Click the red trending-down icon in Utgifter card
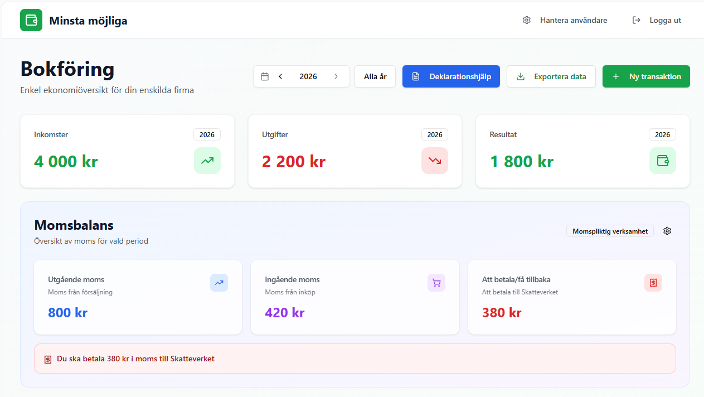The width and height of the screenshot is (704, 397). (x=435, y=161)
